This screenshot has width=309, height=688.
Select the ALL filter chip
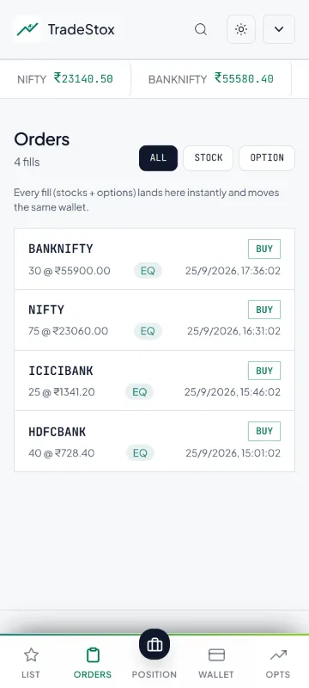coord(159,158)
